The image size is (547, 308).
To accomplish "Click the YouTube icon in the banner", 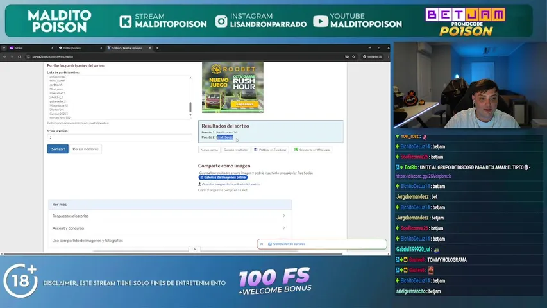I will pyautogui.click(x=320, y=21).
